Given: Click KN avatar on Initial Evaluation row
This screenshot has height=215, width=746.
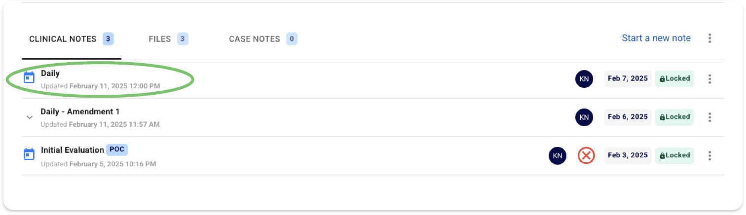Looking at the screenshot, I should [558, 156].
